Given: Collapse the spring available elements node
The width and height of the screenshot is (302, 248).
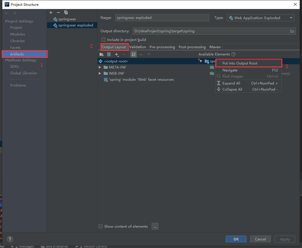Looking at the screenshot, I should pyautogui.click(x=201, y=61).
